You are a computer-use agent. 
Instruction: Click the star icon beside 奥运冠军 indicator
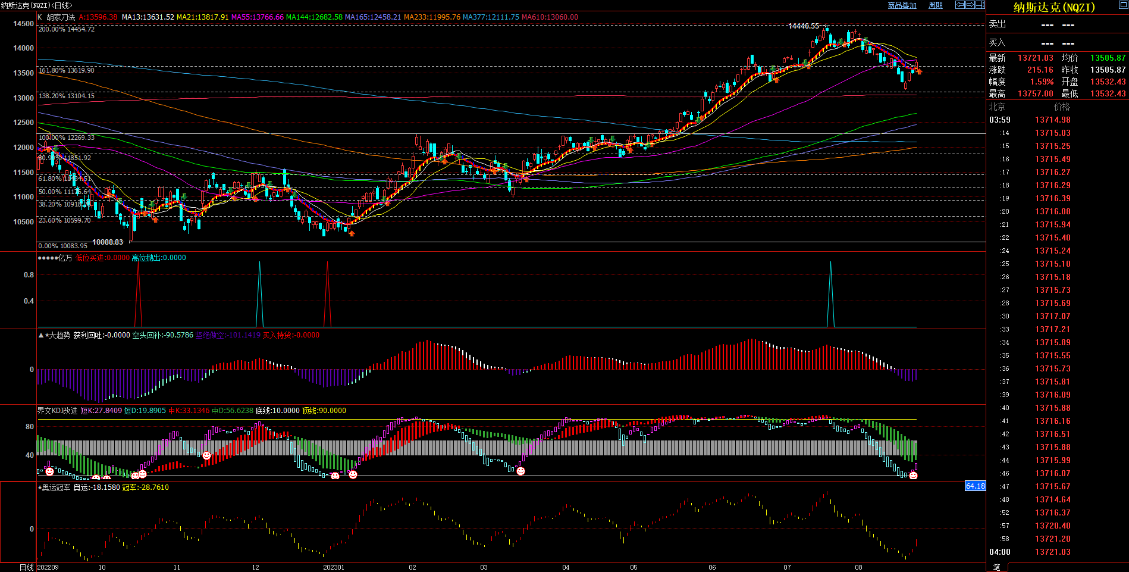click(x=39, y=487)
